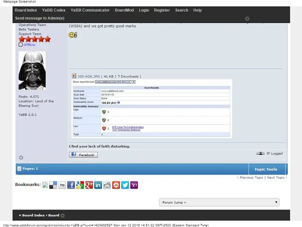Bookmark the topic with Google Bookmarks

coord(80,185)
